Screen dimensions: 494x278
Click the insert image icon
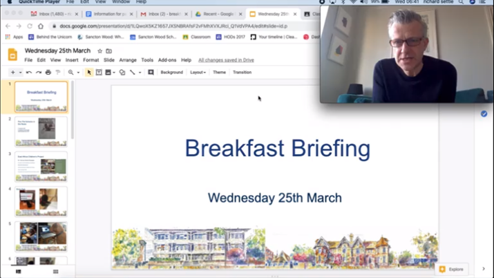pyautogui.click(x=108, y=72)
